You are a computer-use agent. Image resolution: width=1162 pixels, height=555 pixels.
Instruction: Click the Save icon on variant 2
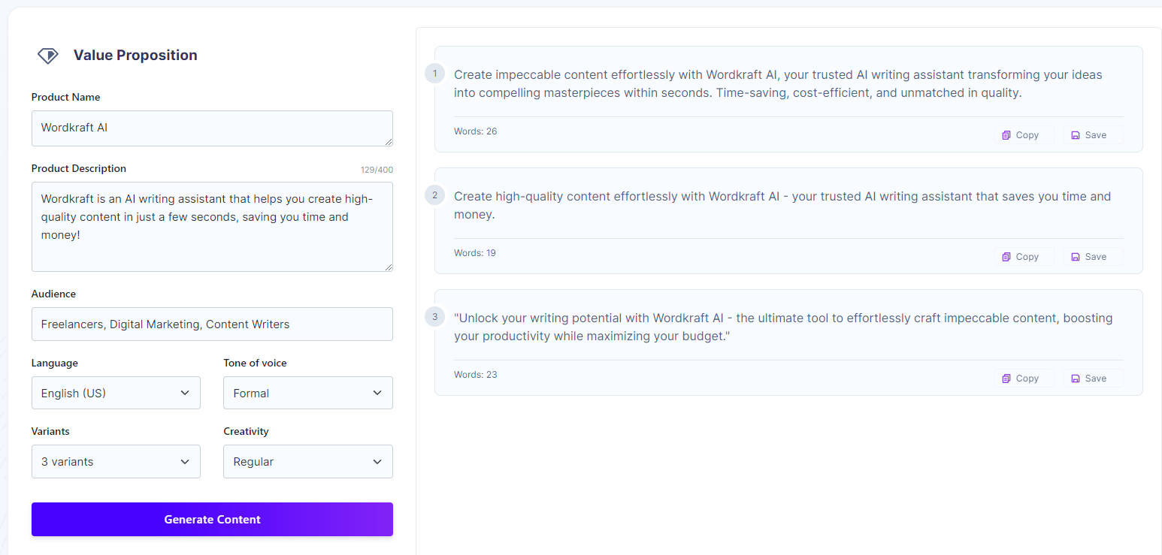(1075, 256)
